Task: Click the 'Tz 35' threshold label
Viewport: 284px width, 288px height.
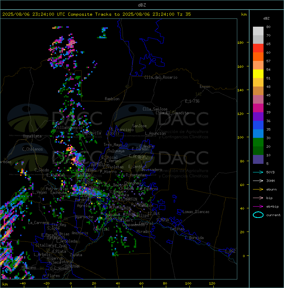Action: [184, 14]
